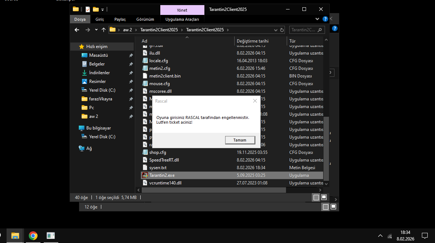Refresh the current folder view
Viewport: 435px width, 243px height.
[x=282, y=30]
